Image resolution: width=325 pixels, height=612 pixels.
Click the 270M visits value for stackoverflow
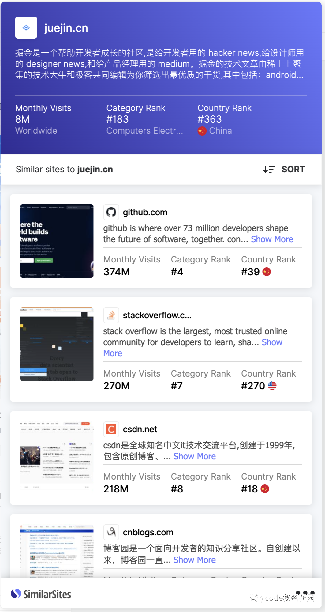(117, 386)
